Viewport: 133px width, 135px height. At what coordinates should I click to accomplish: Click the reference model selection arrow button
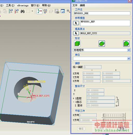[76, 23]
